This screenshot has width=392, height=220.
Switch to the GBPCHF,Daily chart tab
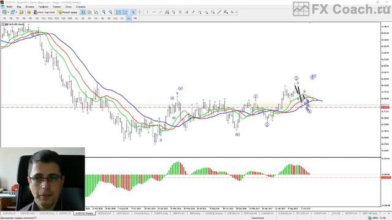click(x=370, y=213)
